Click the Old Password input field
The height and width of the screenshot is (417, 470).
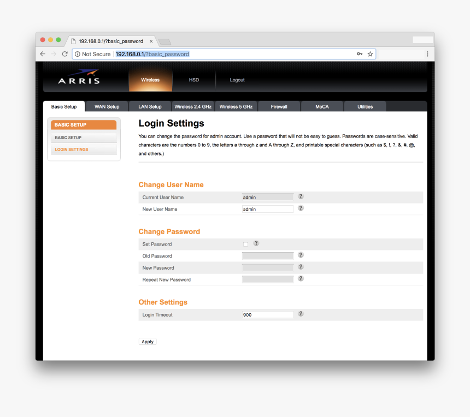[268, 255]
